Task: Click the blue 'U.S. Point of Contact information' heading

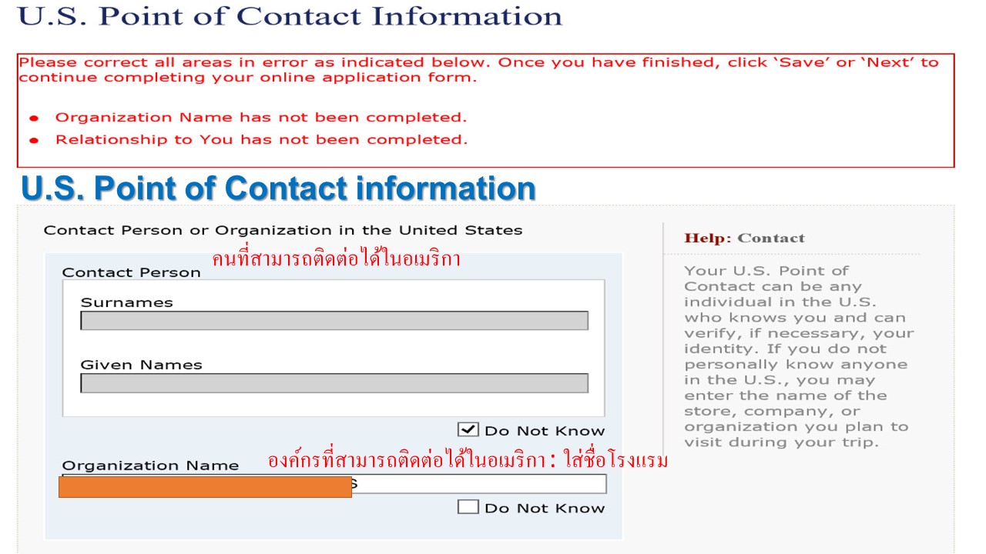Action: pos(278,189)
